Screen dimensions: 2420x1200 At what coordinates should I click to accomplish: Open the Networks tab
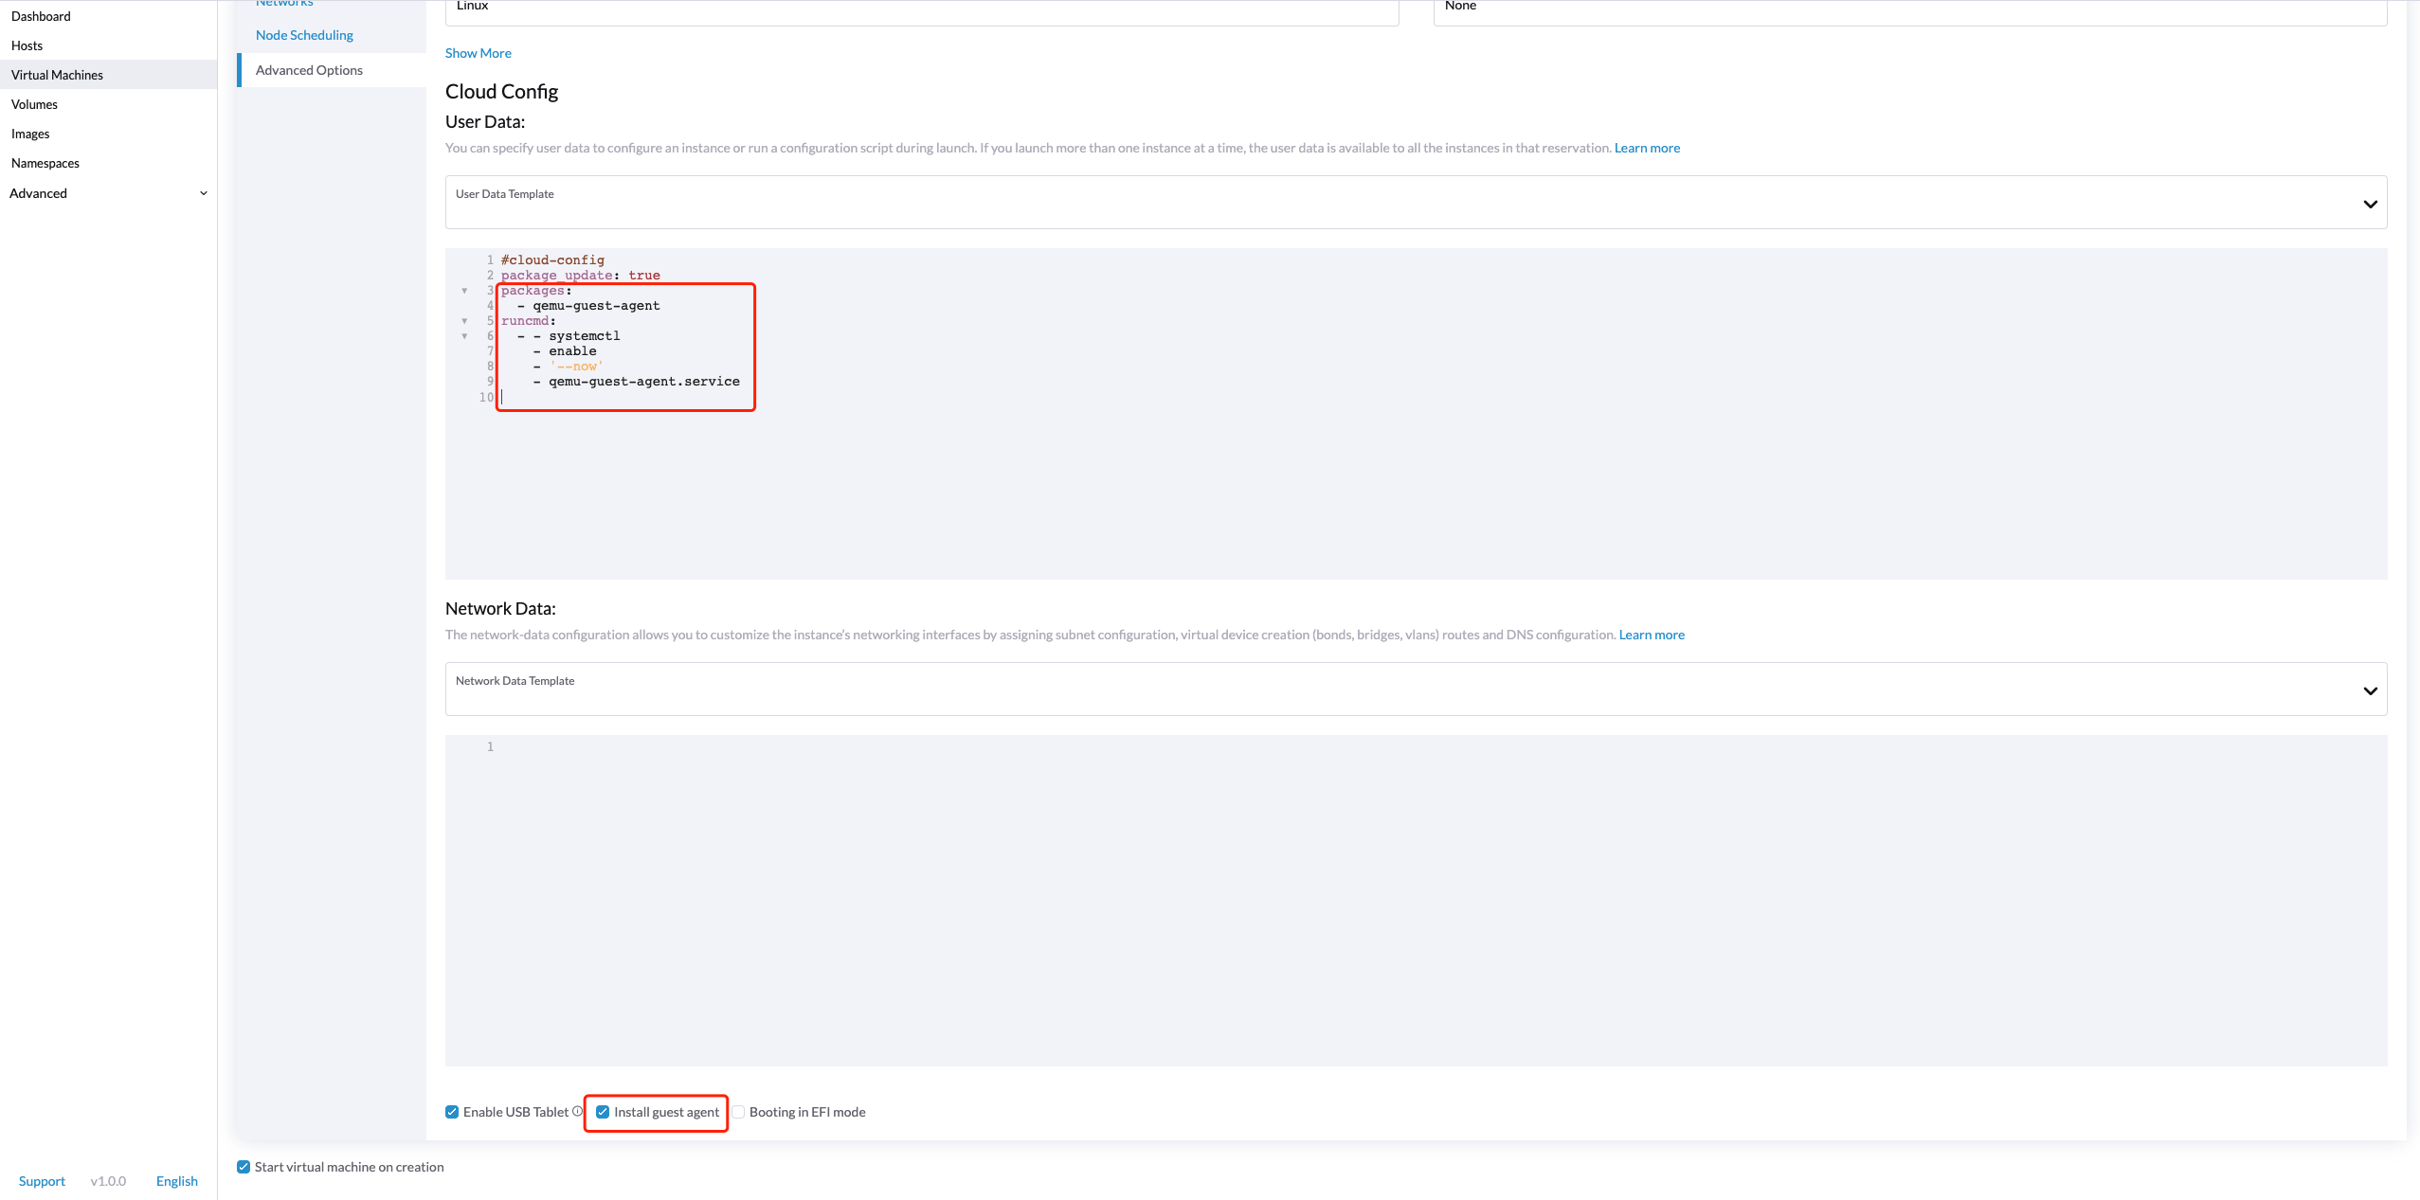coord(283,4)
